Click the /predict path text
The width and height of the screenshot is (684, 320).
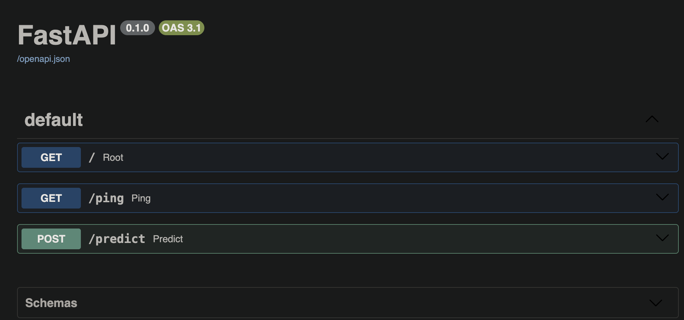pos(117,239)
